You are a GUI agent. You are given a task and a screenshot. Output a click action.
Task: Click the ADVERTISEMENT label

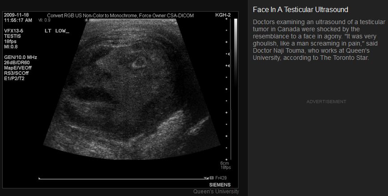[326, 102]
